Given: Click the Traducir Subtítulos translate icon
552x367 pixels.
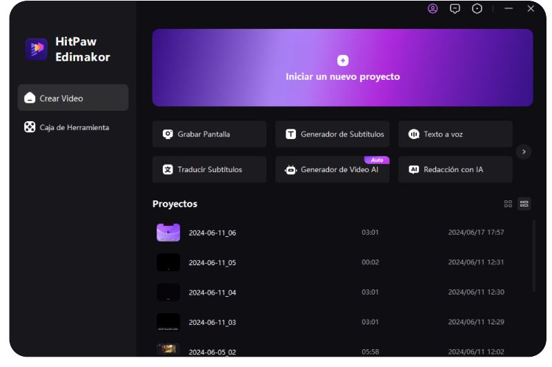Looking at the screenshot, I should [x=168, y=169].
